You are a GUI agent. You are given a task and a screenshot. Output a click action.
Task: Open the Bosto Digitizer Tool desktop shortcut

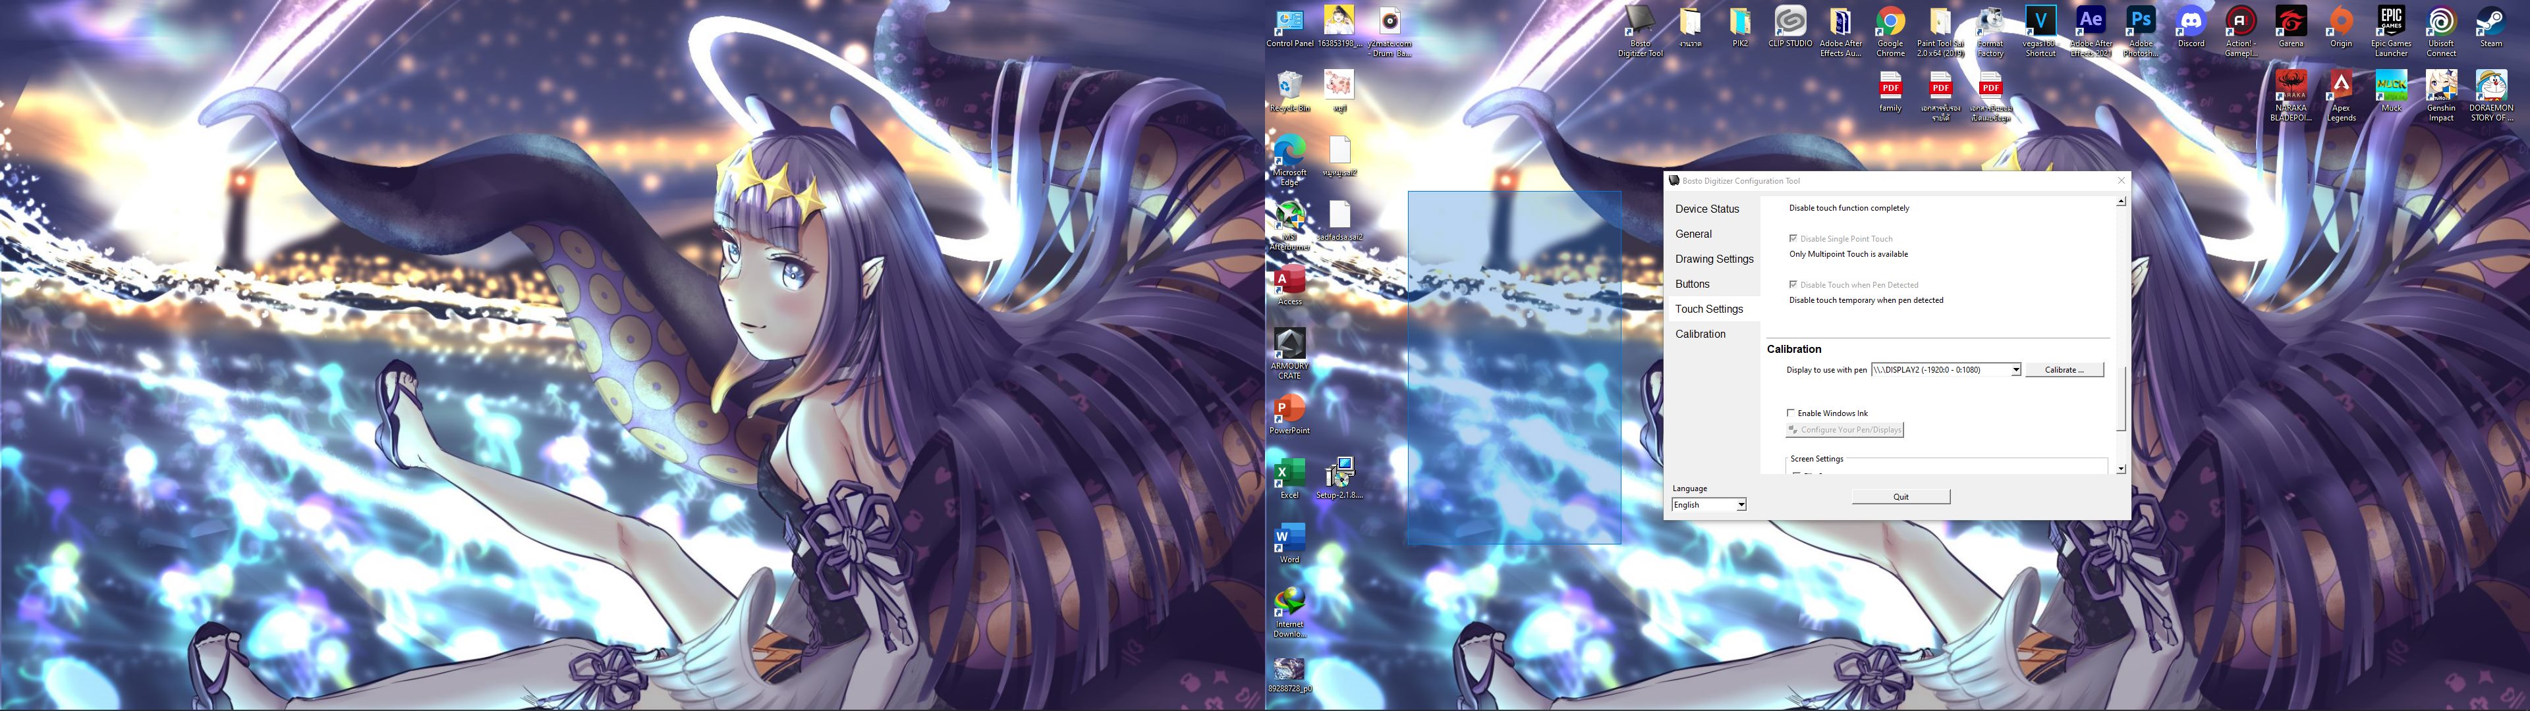(x=1640, y=30)
